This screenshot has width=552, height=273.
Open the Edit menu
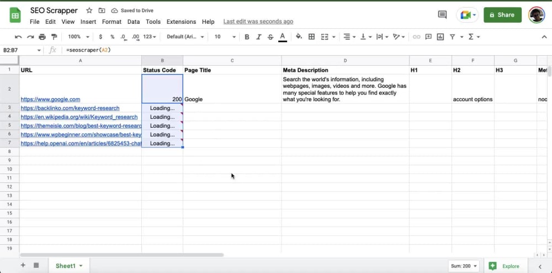tap(50, 22)
